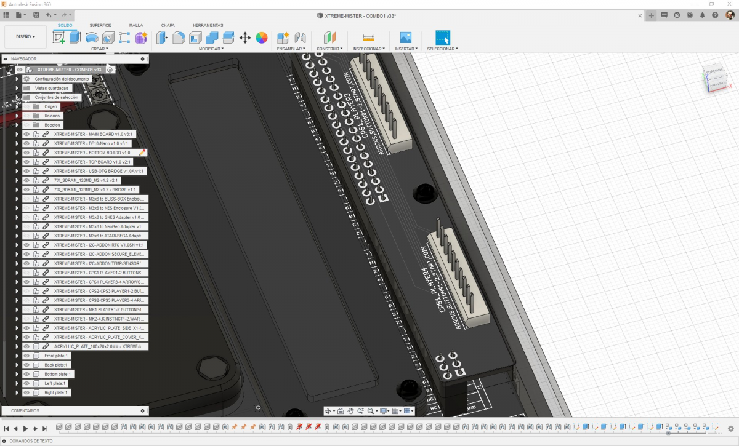
Task: Switch to the SOLIDO tab
Action: click(65, 25)
